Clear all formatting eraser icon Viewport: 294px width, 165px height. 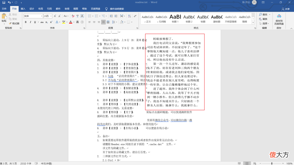click(73, 16)
